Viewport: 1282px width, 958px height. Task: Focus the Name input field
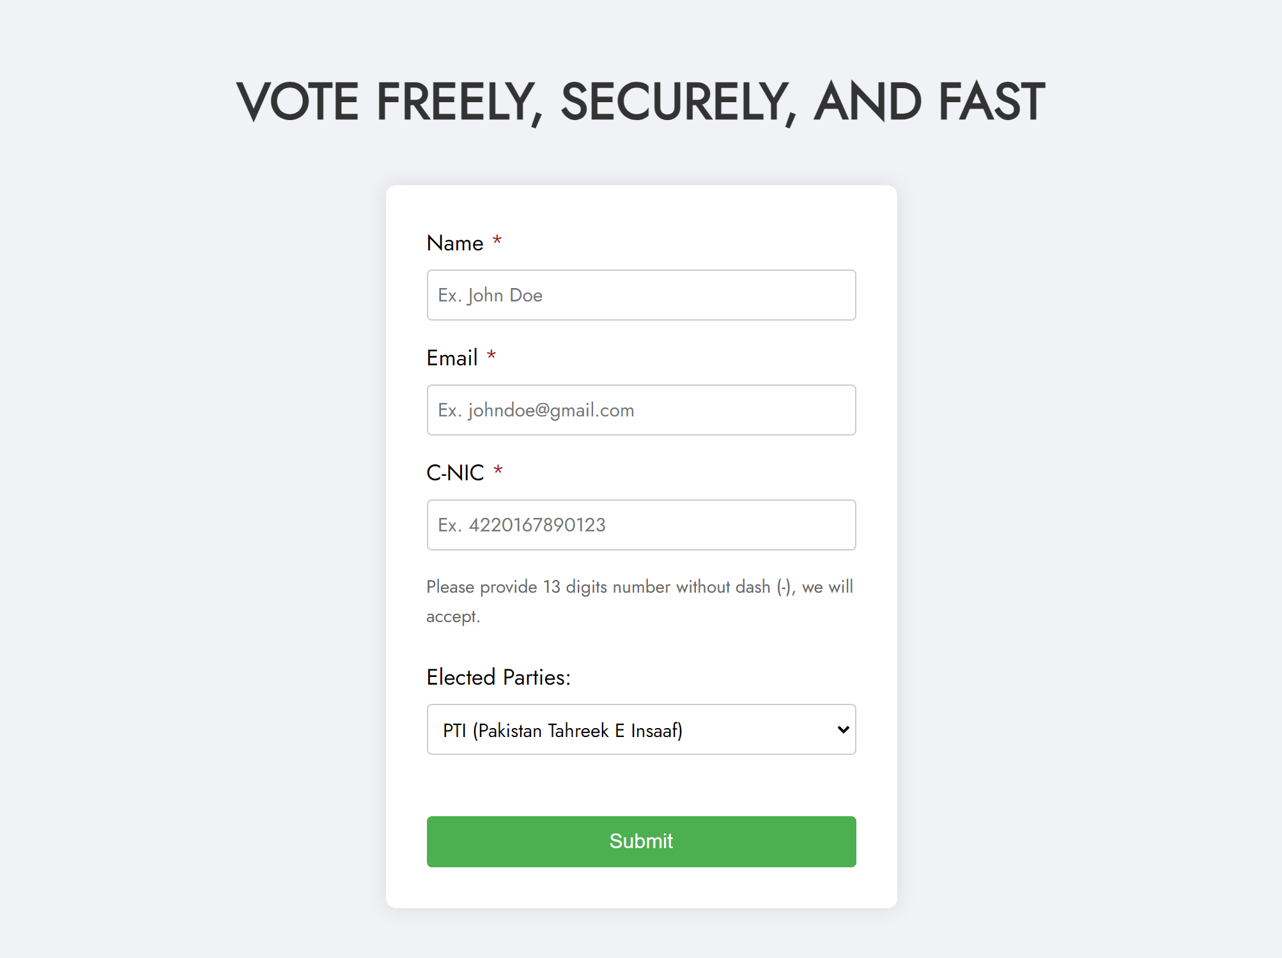click(641, 295)
